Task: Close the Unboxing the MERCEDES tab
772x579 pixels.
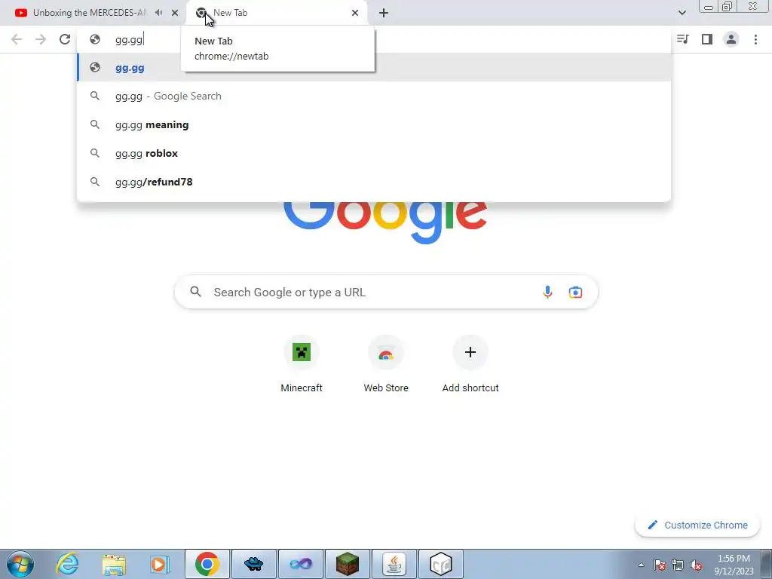Action: (x=175, y=13)
